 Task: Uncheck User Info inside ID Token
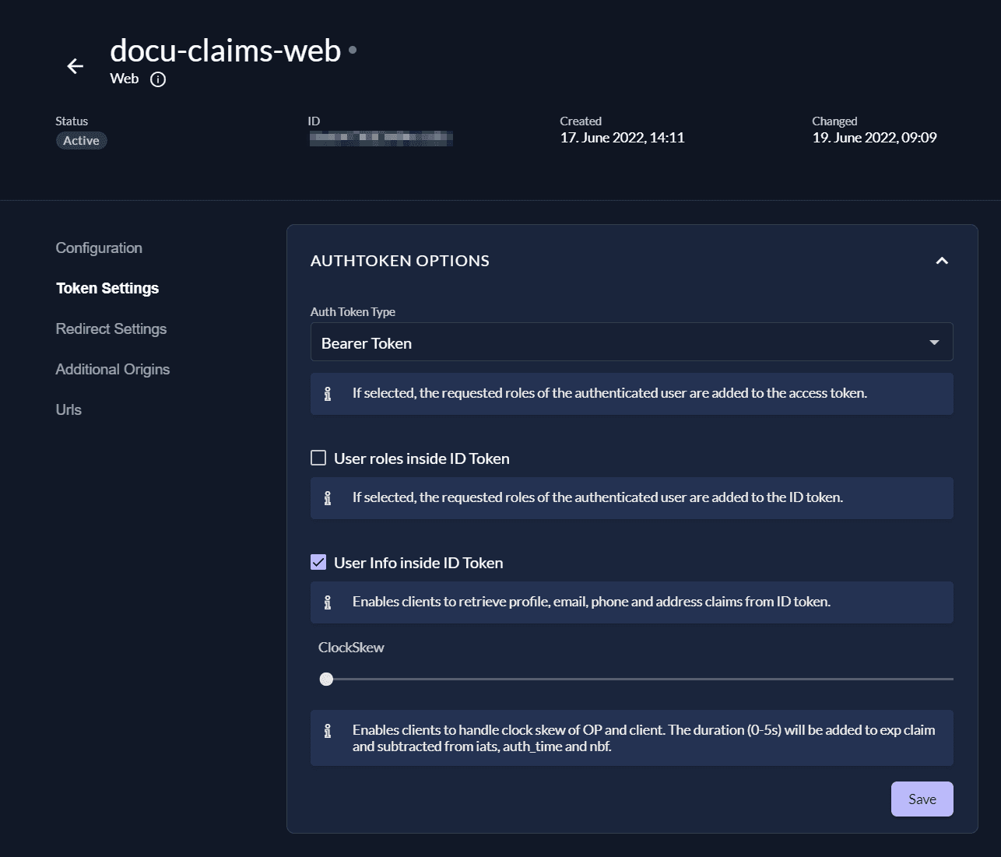tap(318, 562)
